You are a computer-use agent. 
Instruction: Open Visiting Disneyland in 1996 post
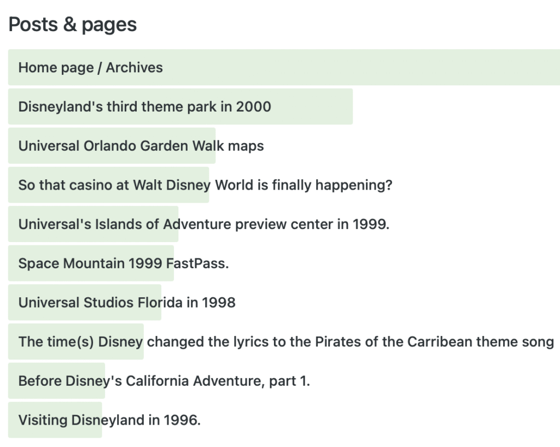point(109,420)
